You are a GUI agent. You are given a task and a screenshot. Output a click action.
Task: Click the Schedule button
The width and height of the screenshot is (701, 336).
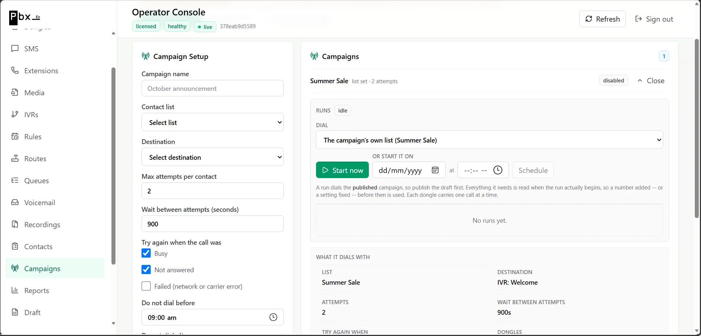[533, 170]
